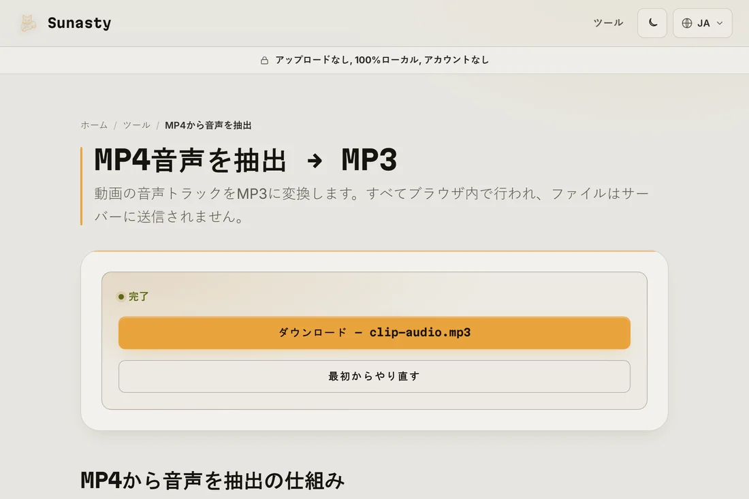The width and height of the screenshot is (749, 499).
Task: Open the Sunasty home brand name
Action: point(79,23)
